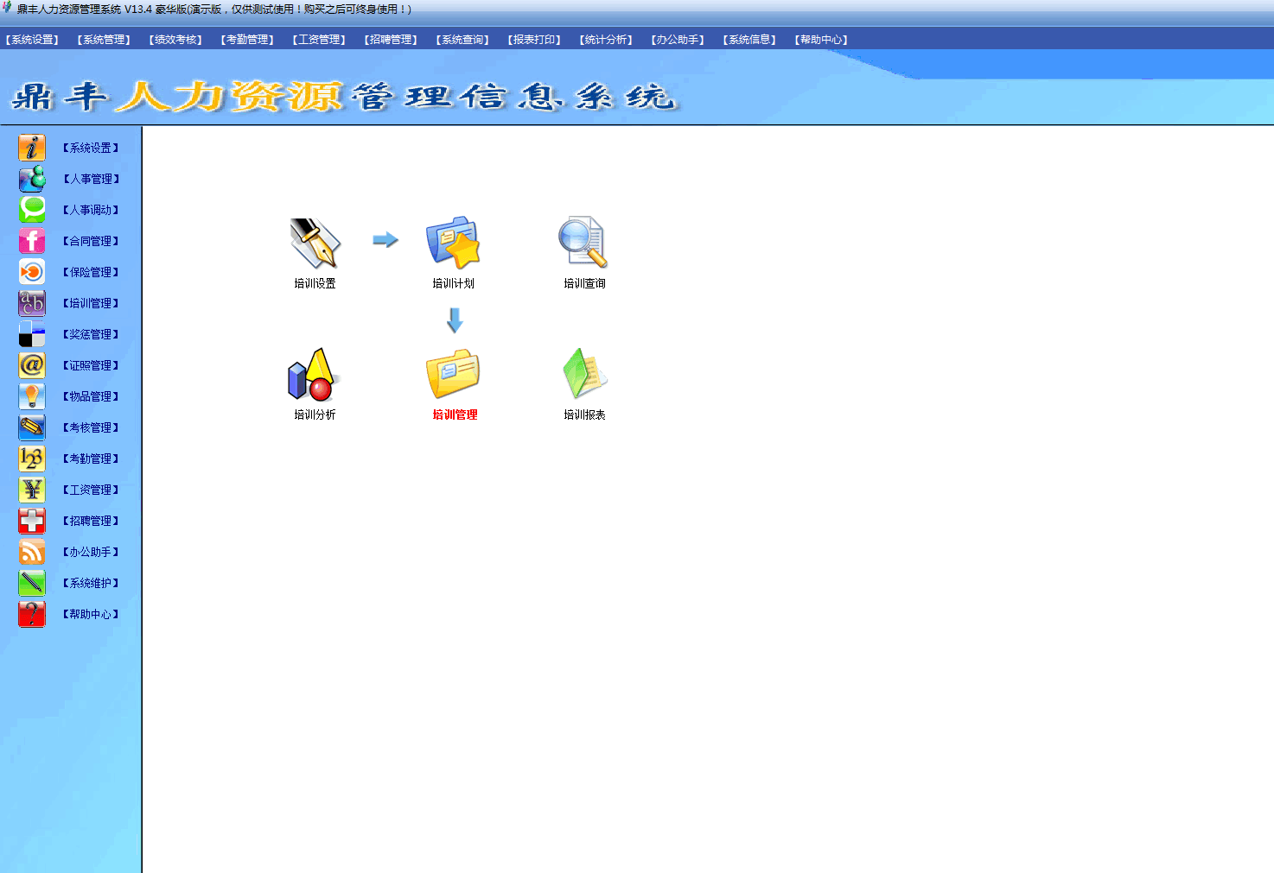The width and height of the screenshot is (1274, 873).
Task: Select 【考核管理】 sidebar label
Action: [91, 427]
